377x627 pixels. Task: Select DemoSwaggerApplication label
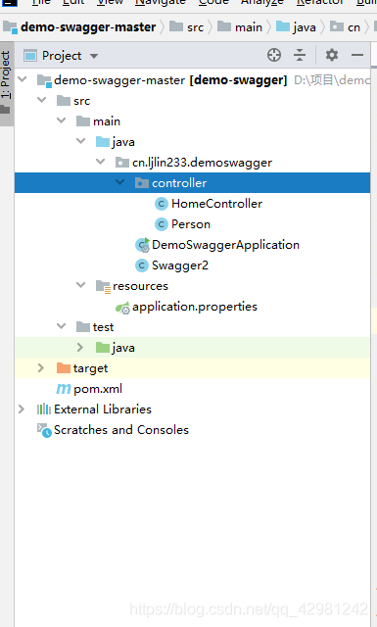point(225,245)
